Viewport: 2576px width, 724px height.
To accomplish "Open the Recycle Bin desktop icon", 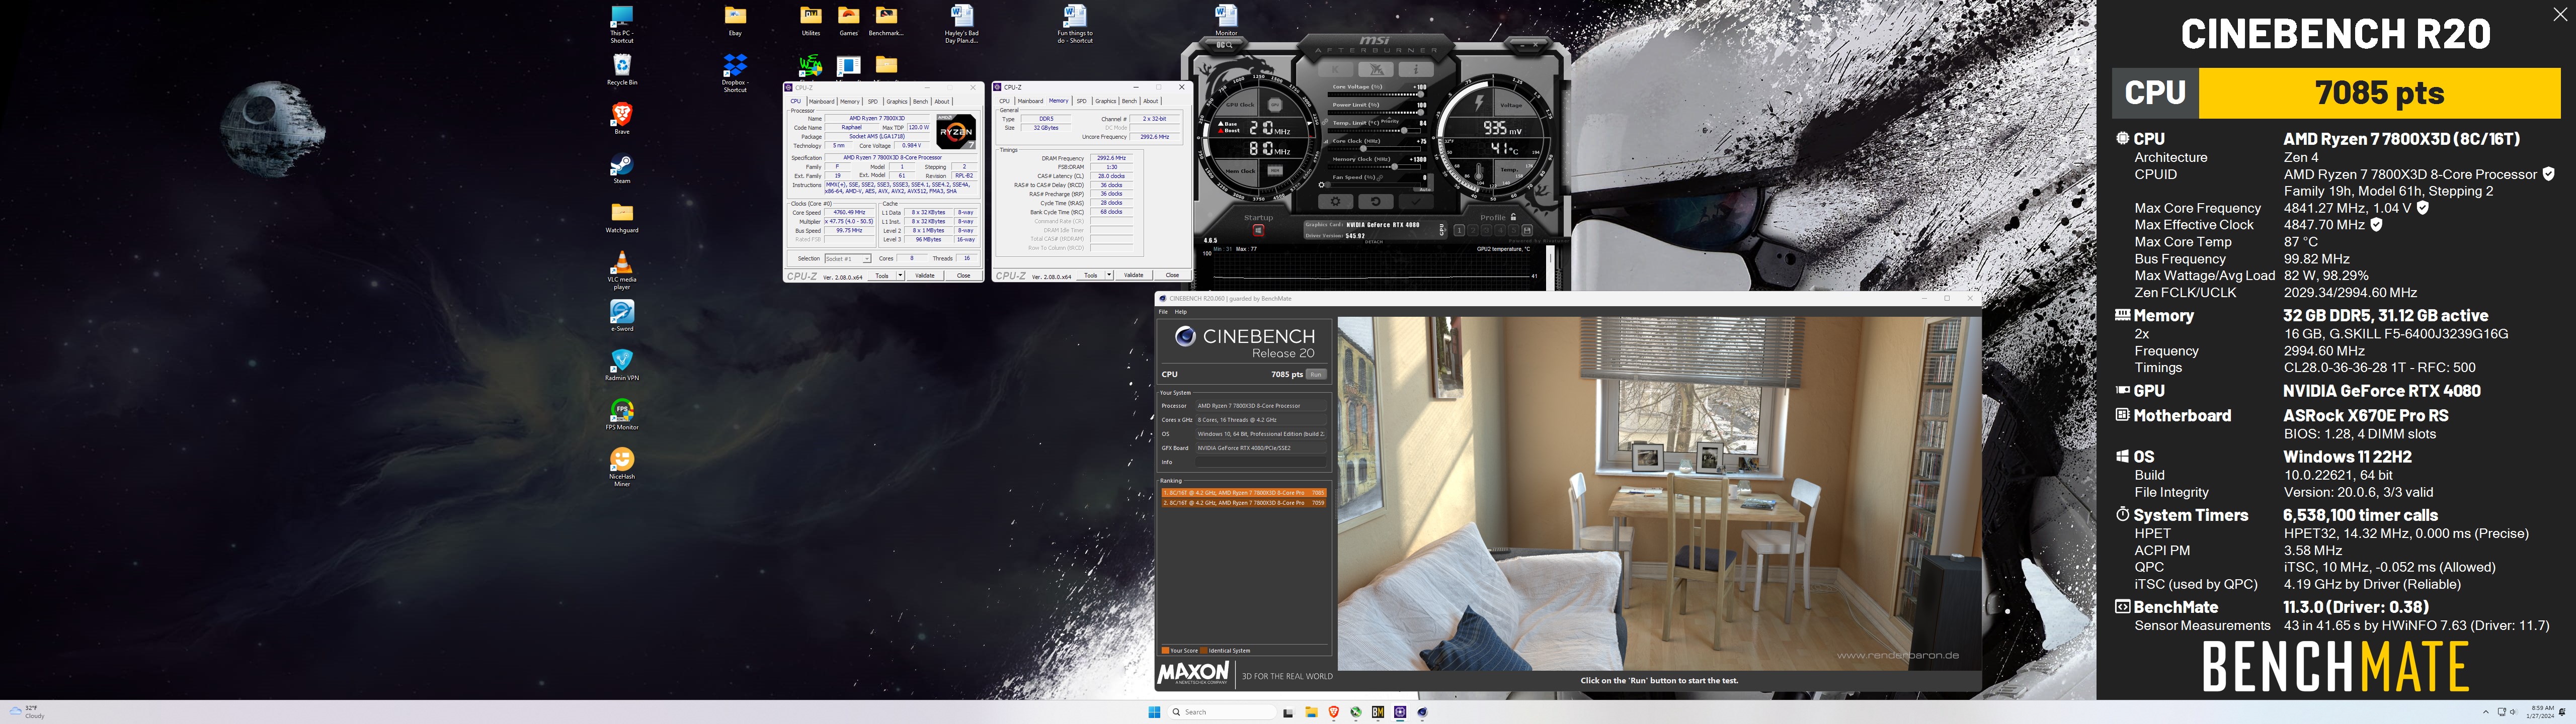I will [622, 70].
